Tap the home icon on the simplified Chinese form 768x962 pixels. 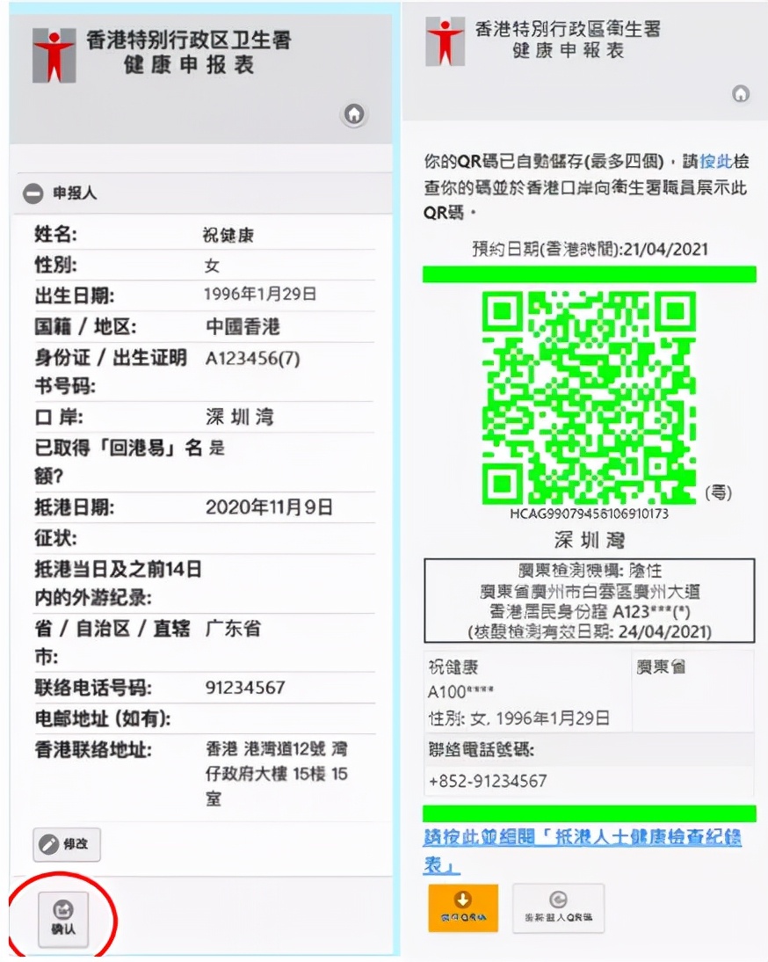(353, 114)
